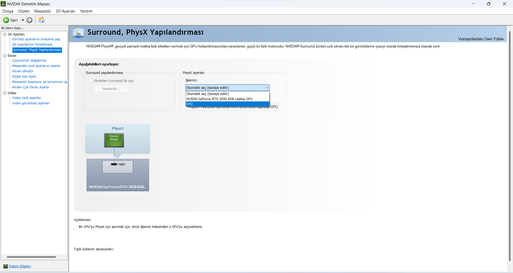This screenshot has height=273, width=513.
Task: Open Ekranı döndür page
Action: coord(23,71)
